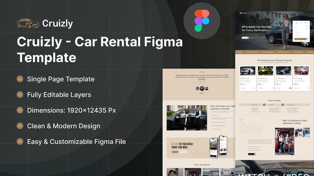Viewport: 314px width, 176px height.
Task: Click the left testimonial avatar
Action: click(x=198, y=88)
